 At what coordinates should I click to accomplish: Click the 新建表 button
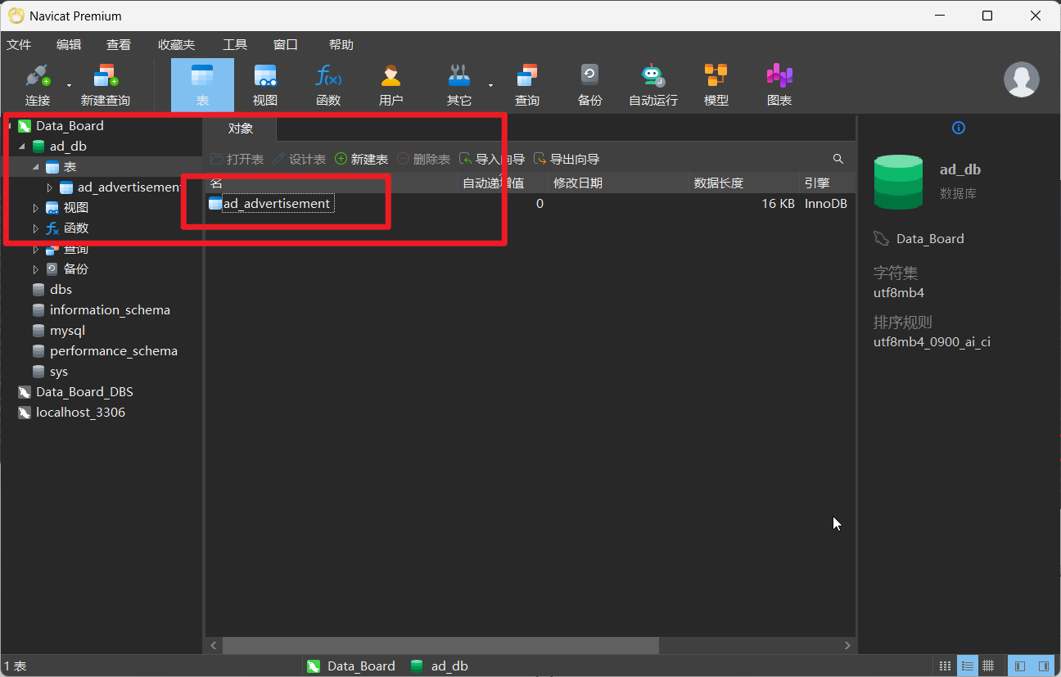point(362,159)
